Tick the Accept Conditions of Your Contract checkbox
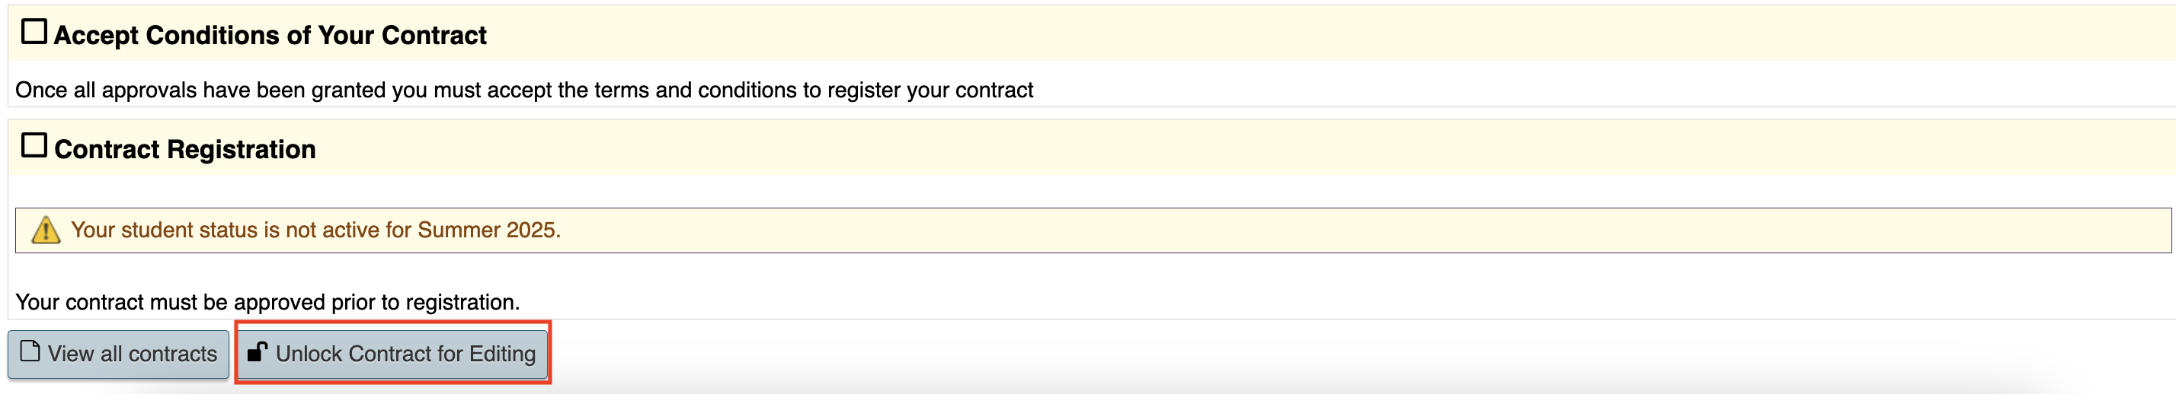The image size is (2176, 394). tap(34, 32)
